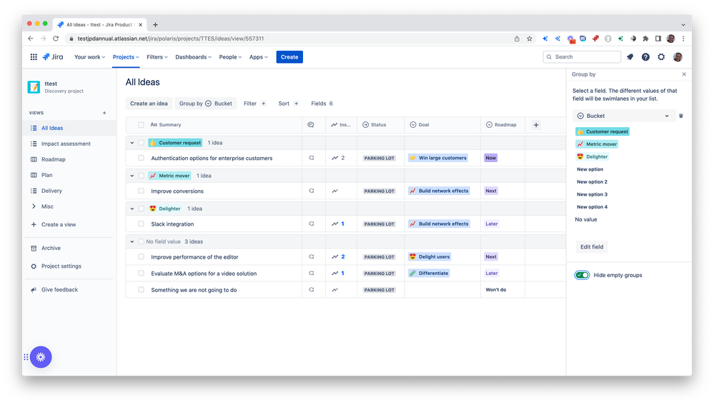Viewport: 714px width, 405px height.
Task: Open the user profile avatar in Jira header
Action: pos(678,57)
